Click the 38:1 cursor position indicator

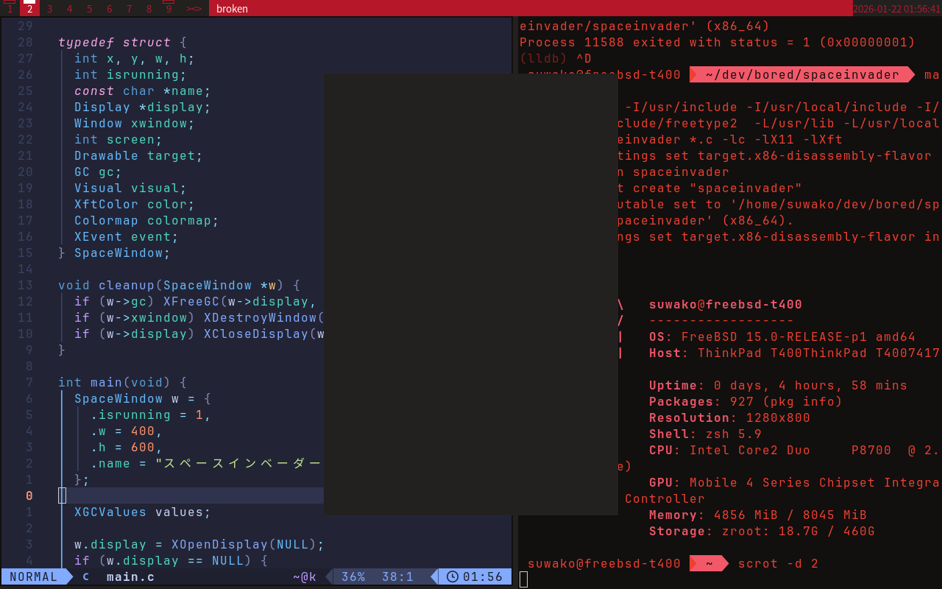click(x=397, y=577)
